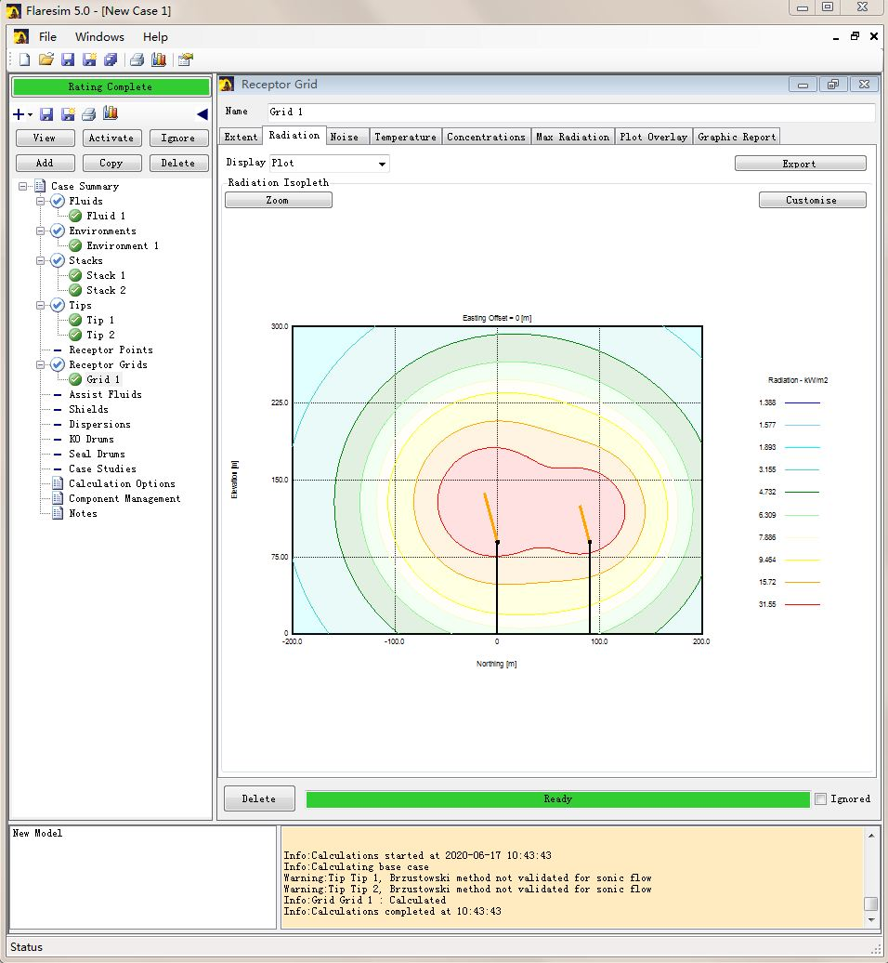Collapse the Receptor Grids tree node

[41, 364]
